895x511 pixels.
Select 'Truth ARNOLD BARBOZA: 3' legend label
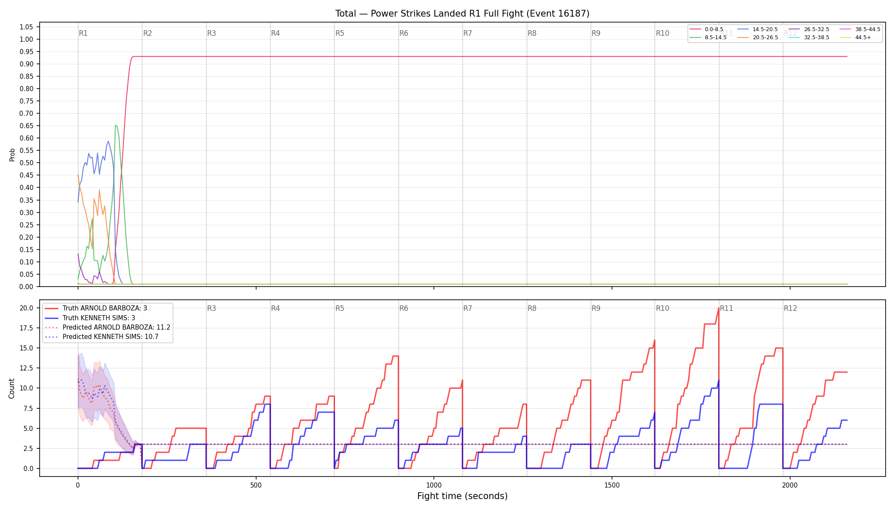tap(105, 308)
